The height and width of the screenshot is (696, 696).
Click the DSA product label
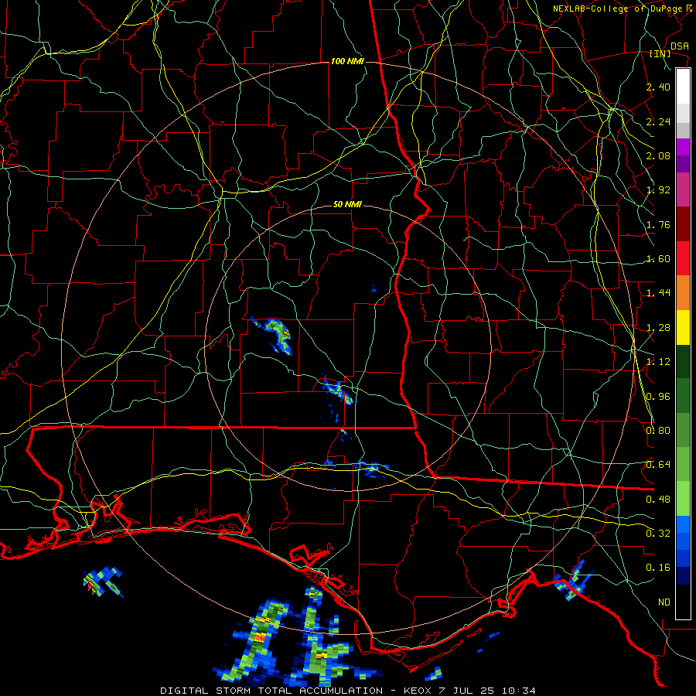[x=679, y=46]
